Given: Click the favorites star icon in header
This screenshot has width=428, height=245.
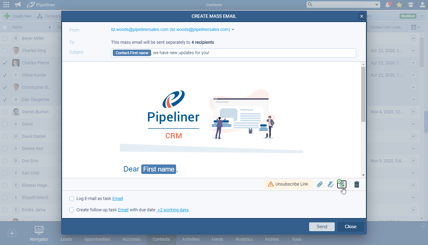Looking at the screenshot, I should tap(399, 5).
